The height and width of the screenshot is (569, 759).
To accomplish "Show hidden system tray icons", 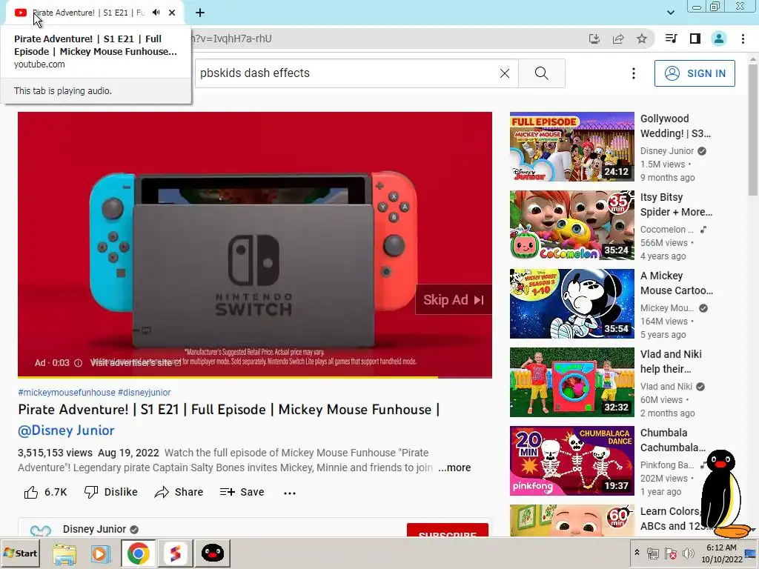I will (x=637, y=553).
